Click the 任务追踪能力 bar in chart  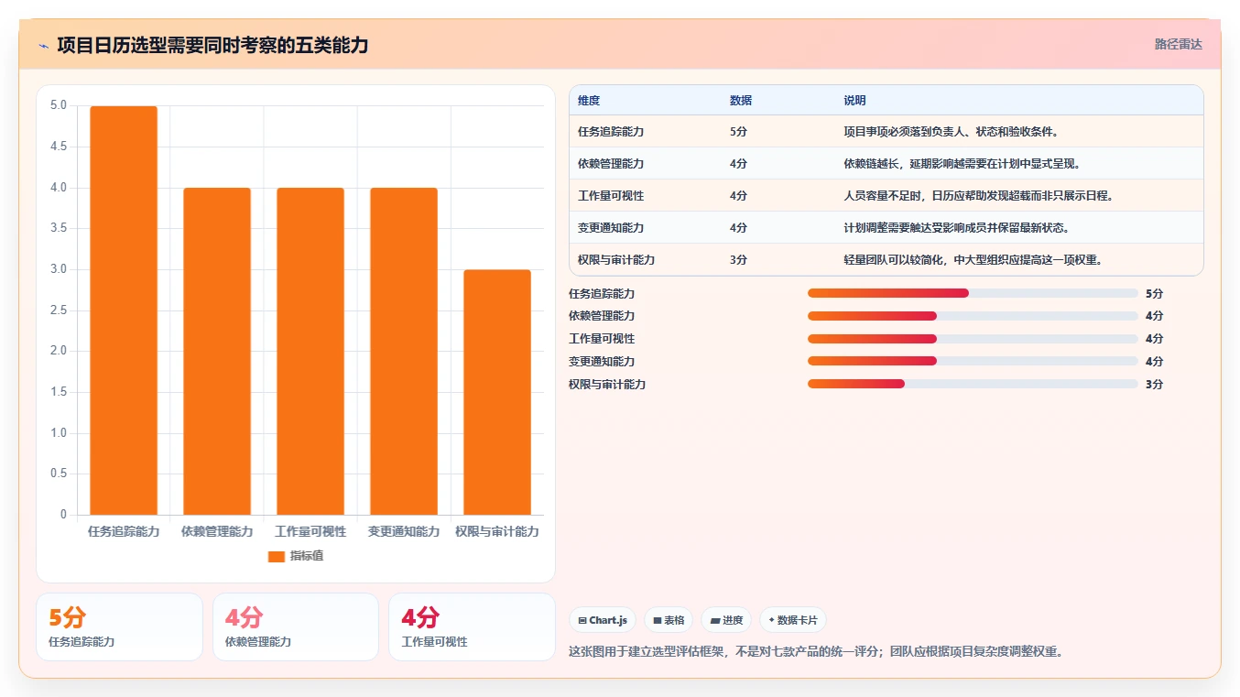point(124,310)
